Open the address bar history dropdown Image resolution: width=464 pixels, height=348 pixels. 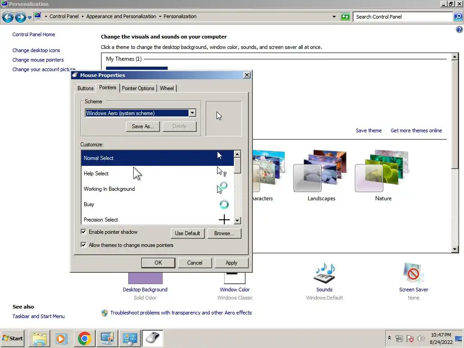click(x=334, y=17)
